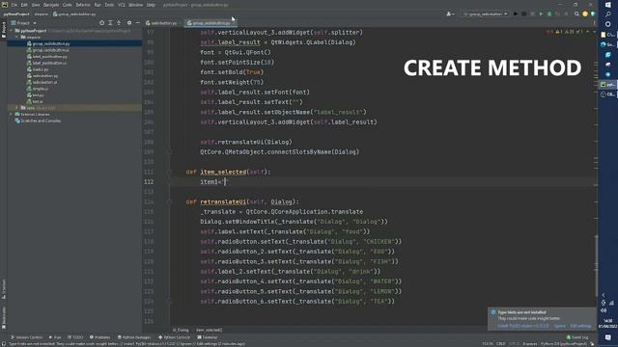This screenshot has height=347, width=618.
Task: Open the TODO tool window
Action: point(75,337)
